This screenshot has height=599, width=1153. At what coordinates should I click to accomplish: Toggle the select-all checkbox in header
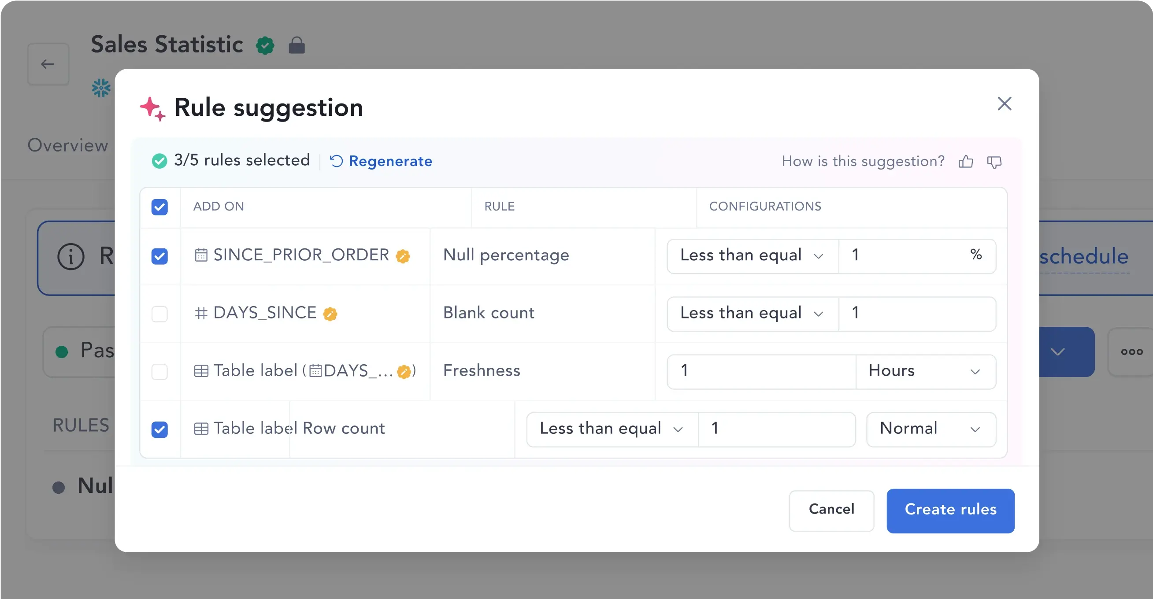click(159, 207)
